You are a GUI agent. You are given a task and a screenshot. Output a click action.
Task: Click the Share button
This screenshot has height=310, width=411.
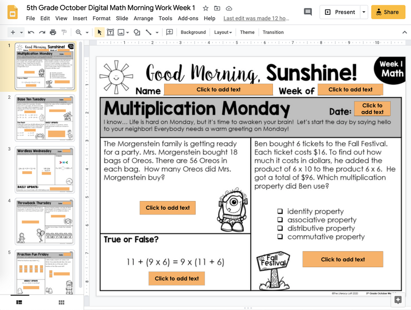389,11
